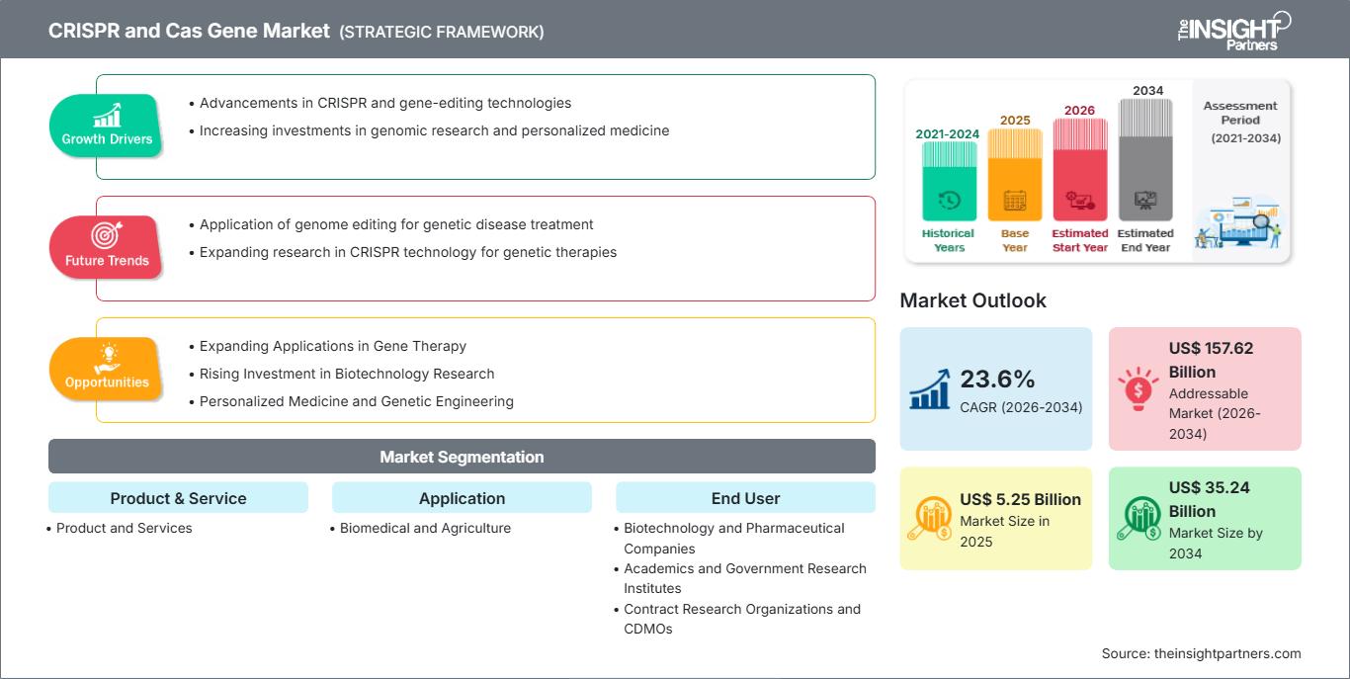The image size is (1350, 679).
Task: Select the Product & Service segment tab
Action: [178, 498]
